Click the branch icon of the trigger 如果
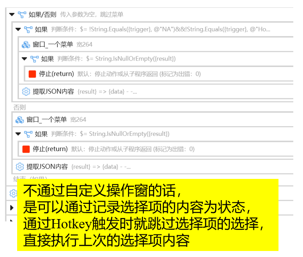This screenshot has width=303, height=257. tap(28, 30)
